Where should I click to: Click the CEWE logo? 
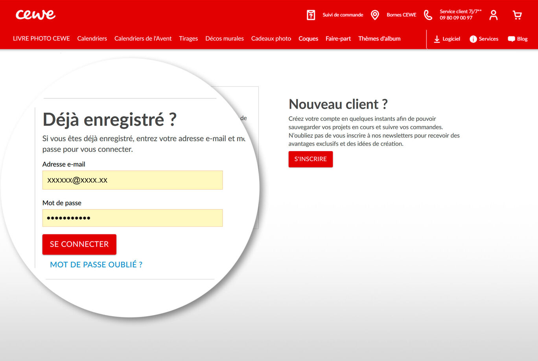35,14
